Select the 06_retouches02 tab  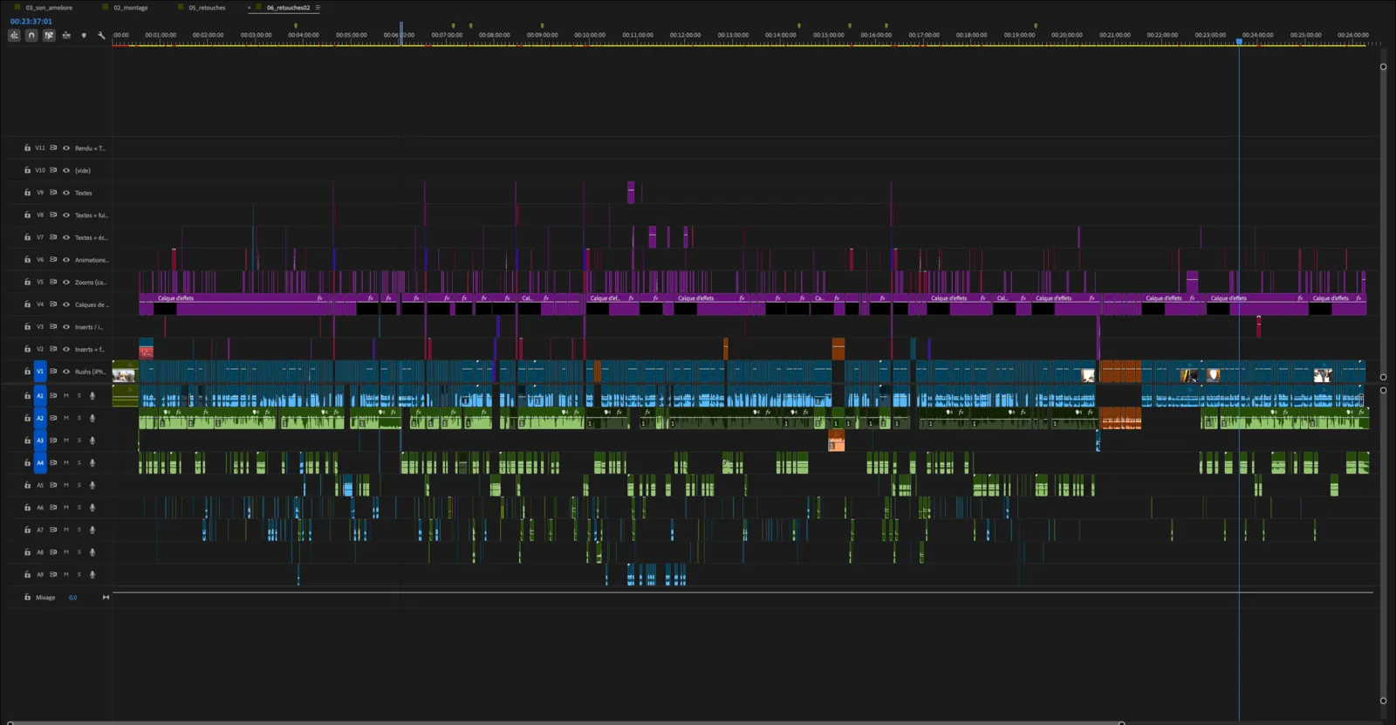[288, 8]
